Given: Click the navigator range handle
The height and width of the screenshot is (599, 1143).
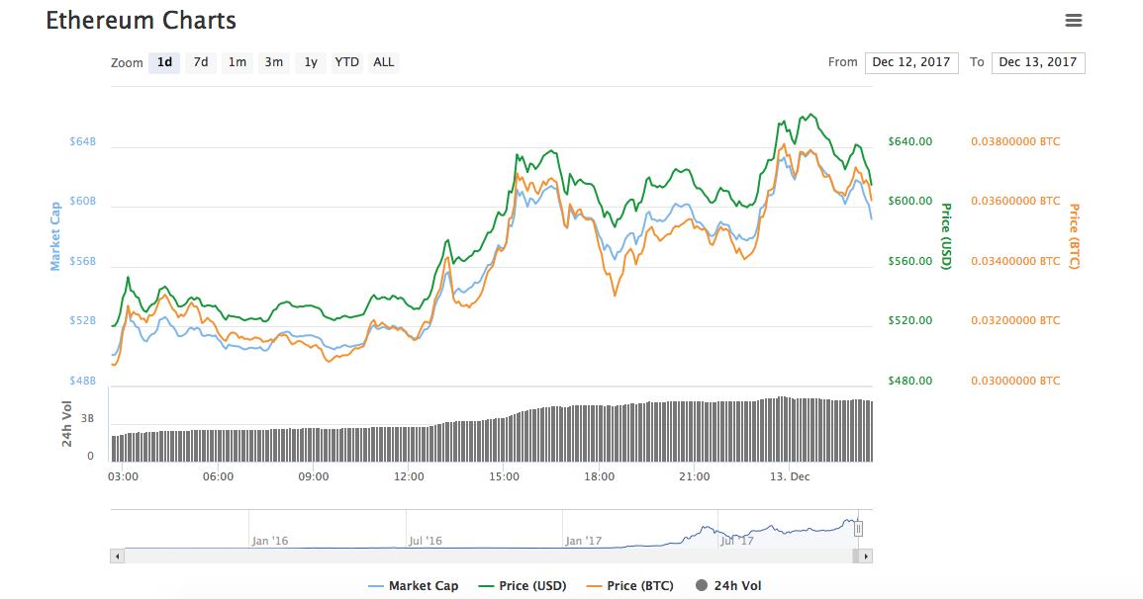Looking at the screenshot, I should (859, 529).
